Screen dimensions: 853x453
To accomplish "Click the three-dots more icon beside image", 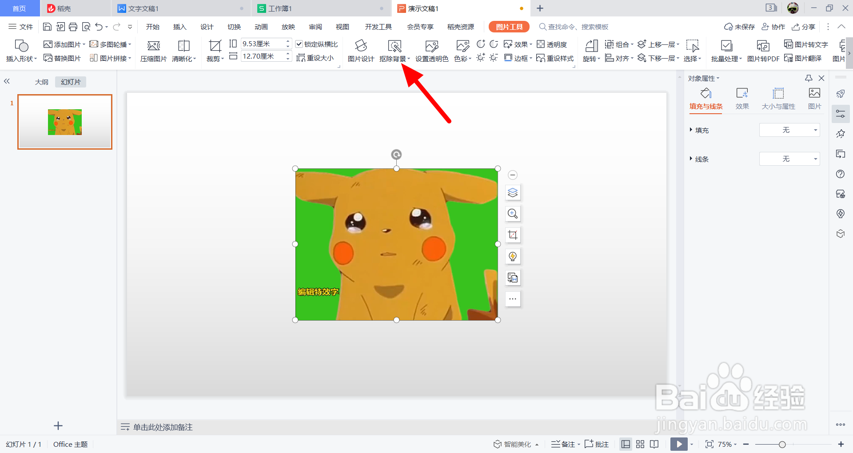I will click(x=513, y=299).
